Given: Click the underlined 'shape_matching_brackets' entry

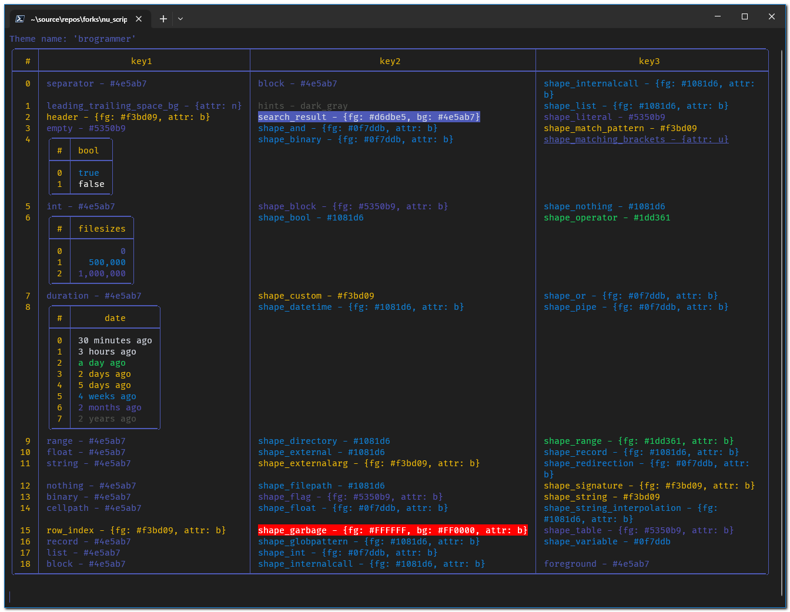Looking at the screenshot, I should (636, 139).
